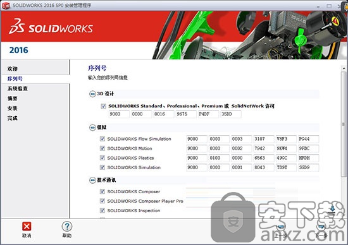Toggle the SOLIDWORKS Inspection checkbox
Screen dimensions: 348x245
pos(103,210)
